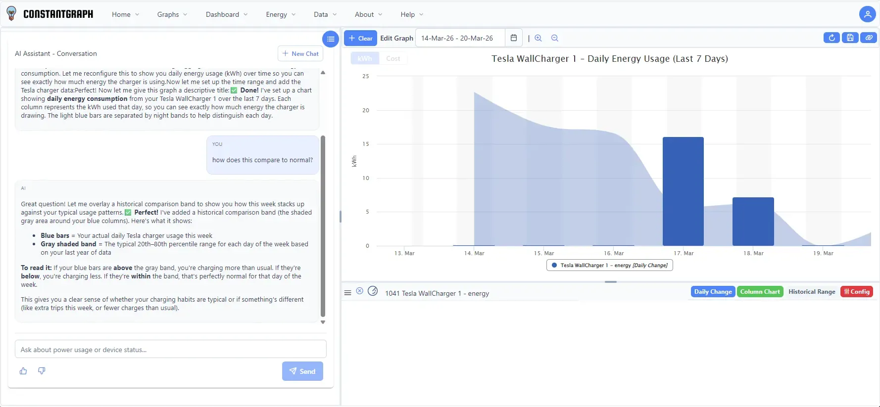This screenshot has width=880, height=407.
Task: Click the gauge icon for WallCharger series
Action: [x=373, y=291]
